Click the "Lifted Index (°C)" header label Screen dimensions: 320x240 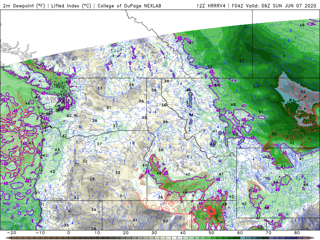(x=71, y=6)
